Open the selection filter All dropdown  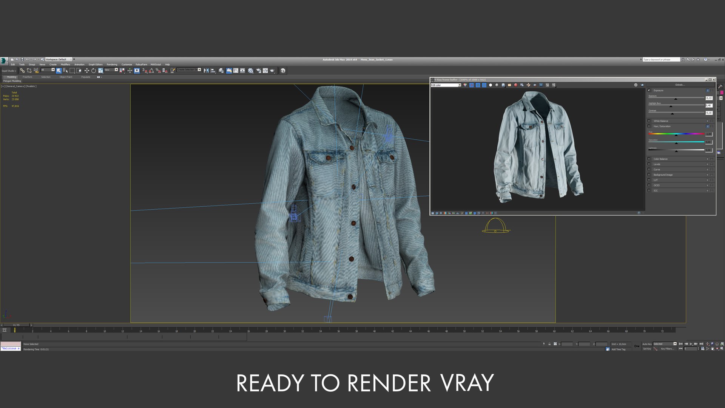click(48, 70)
